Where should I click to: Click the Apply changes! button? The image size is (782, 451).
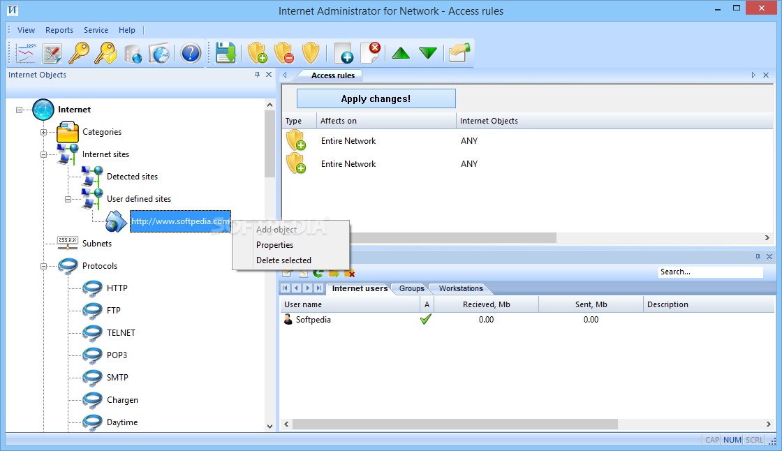[376, 98]
